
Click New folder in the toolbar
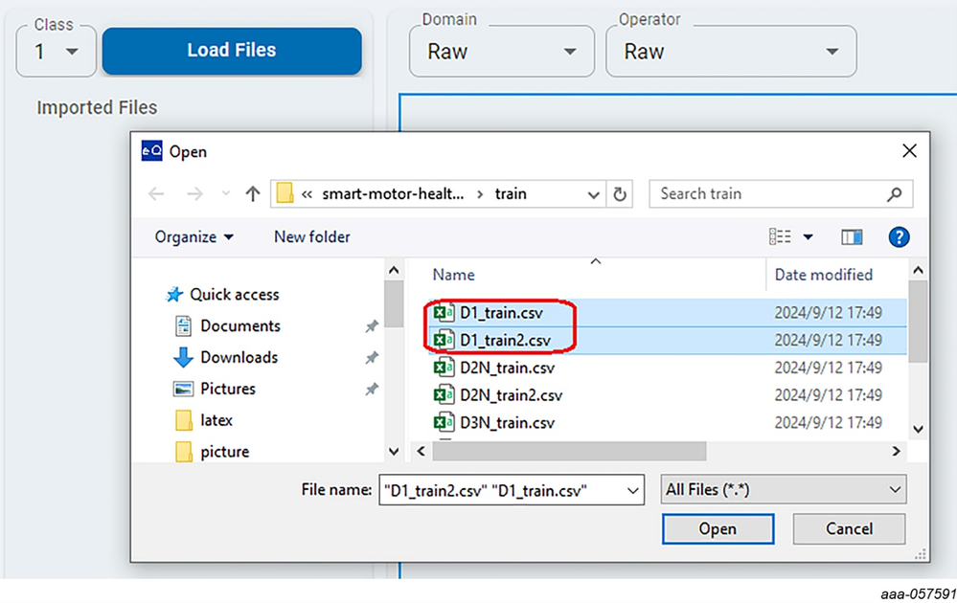pyautogui.click(x=311, y=236)
